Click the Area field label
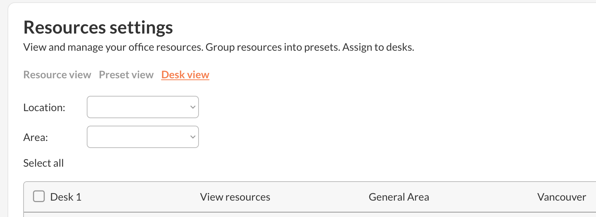 [36, 137]
